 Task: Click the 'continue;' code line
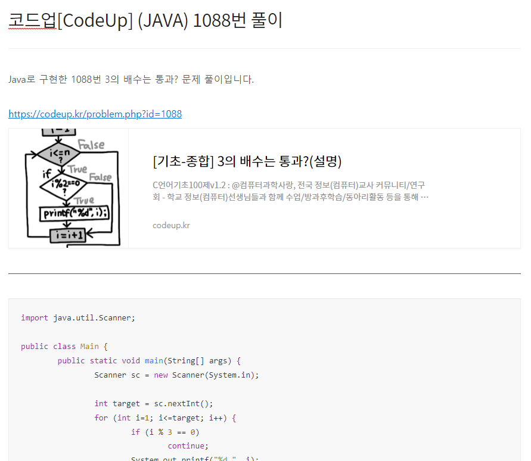pos(188,446)
